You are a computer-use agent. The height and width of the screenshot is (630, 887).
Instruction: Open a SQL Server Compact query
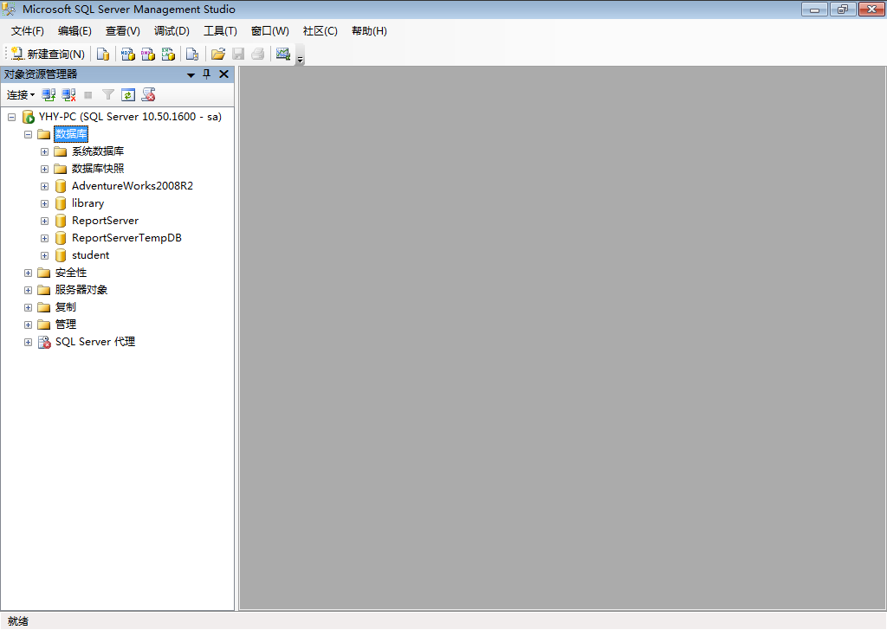click(192, 54)
